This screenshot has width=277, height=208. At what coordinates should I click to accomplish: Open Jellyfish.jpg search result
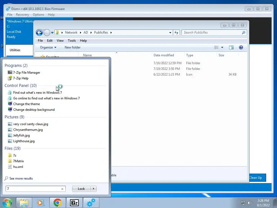point(19,135)
